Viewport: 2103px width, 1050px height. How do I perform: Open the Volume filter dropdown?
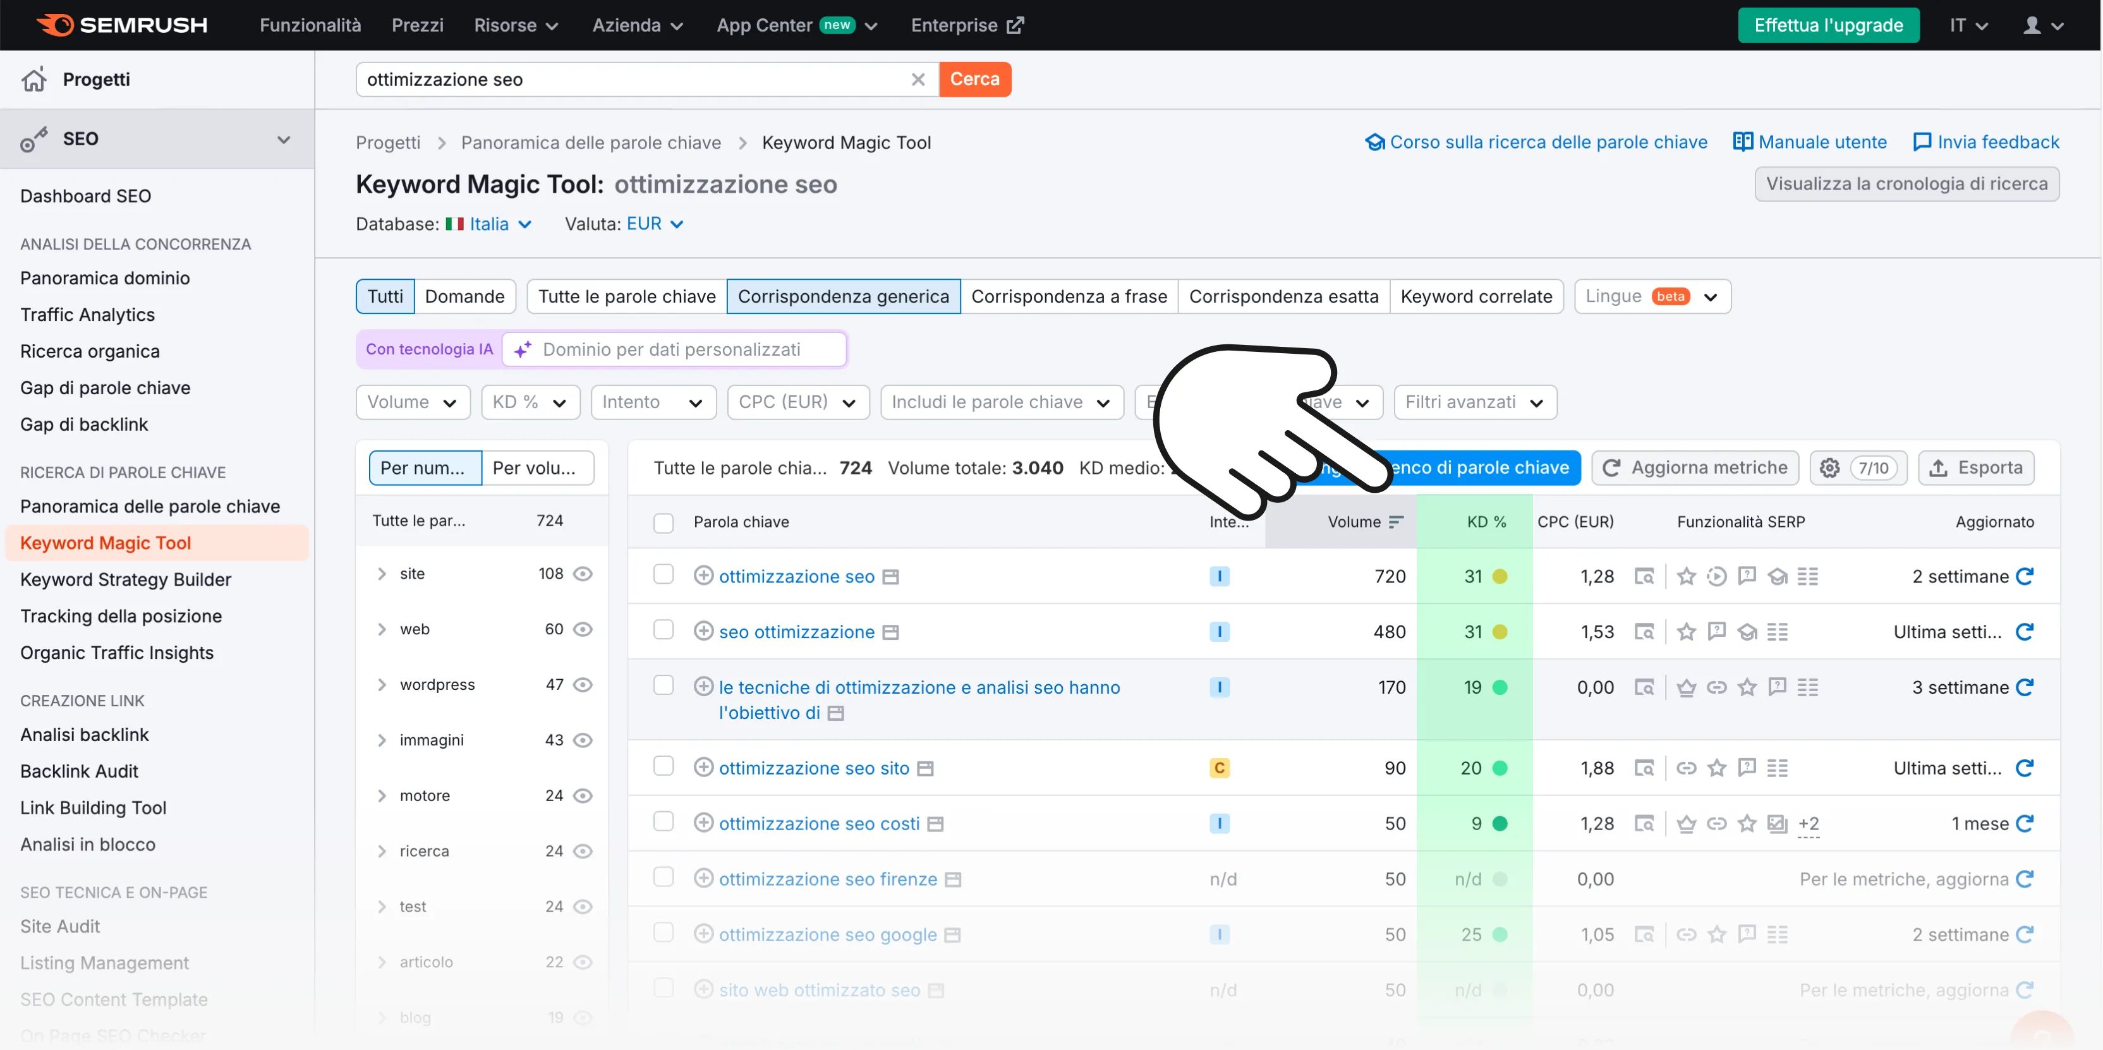click(412, 402)
